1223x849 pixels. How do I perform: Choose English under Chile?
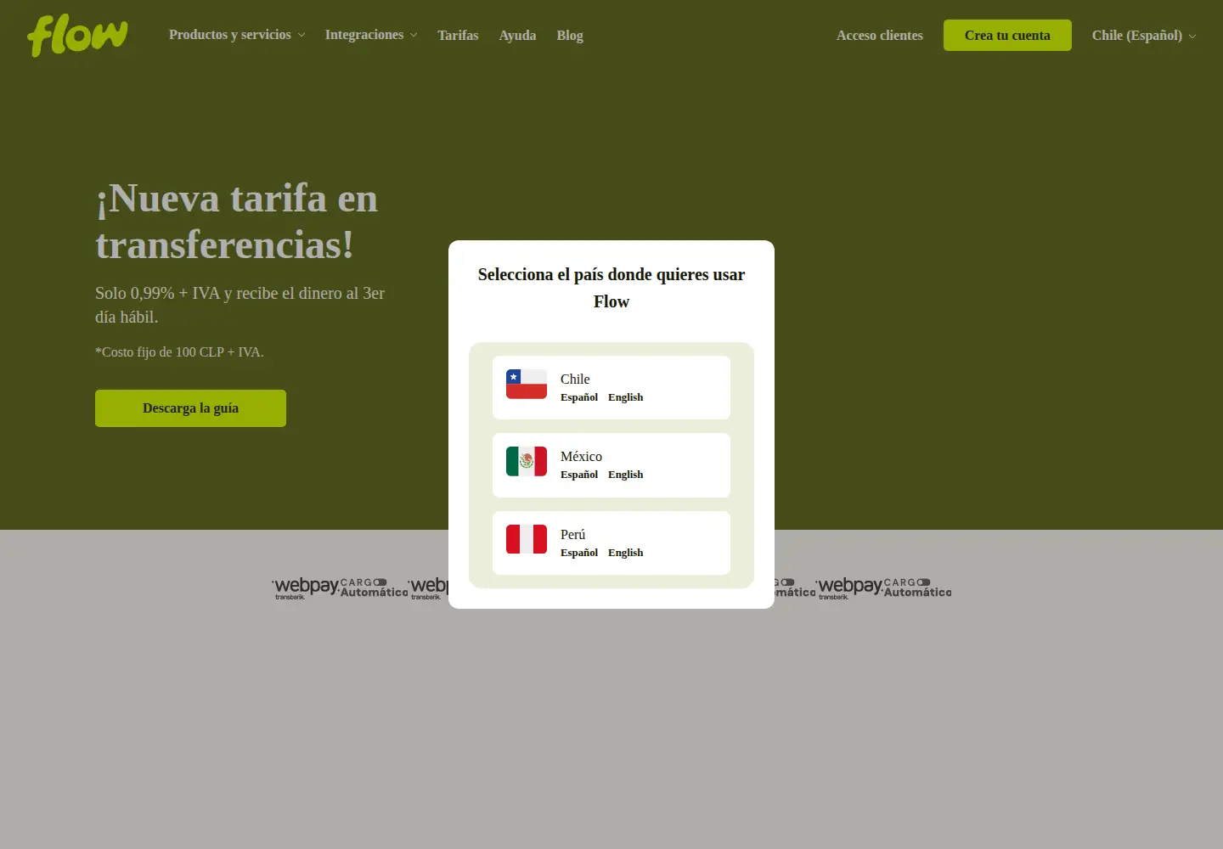(x=626, y=397)
